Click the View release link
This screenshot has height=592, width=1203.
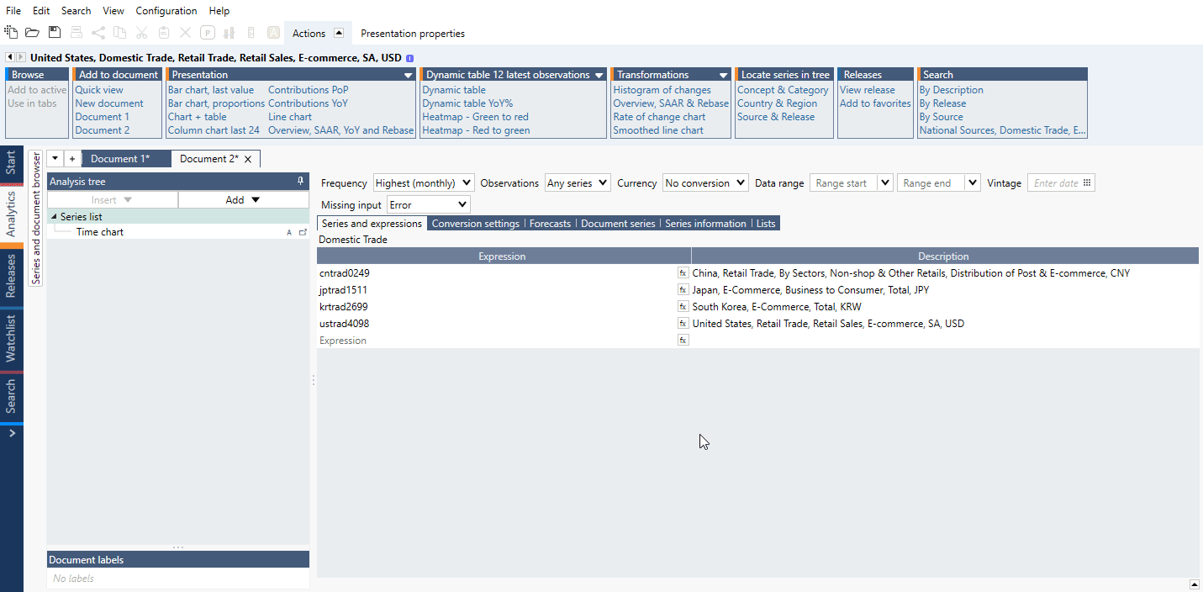868,90
